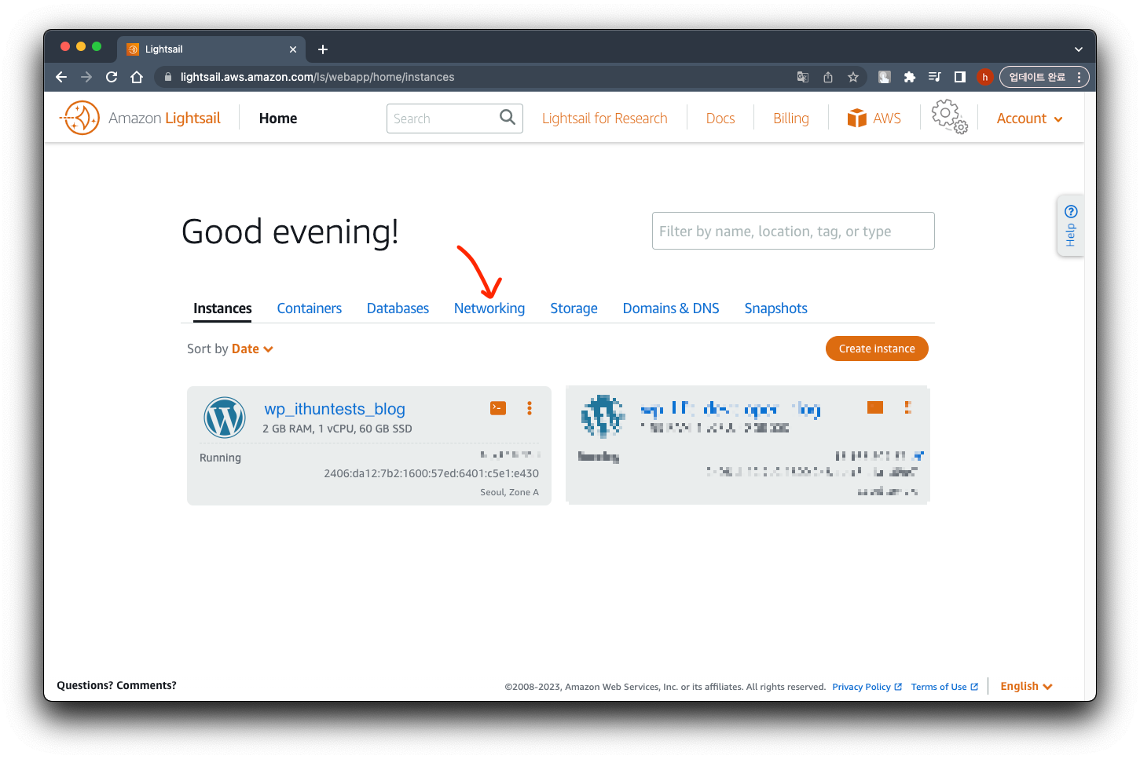
Task: Click the browser update menu button
Action: pos(1044,77)
